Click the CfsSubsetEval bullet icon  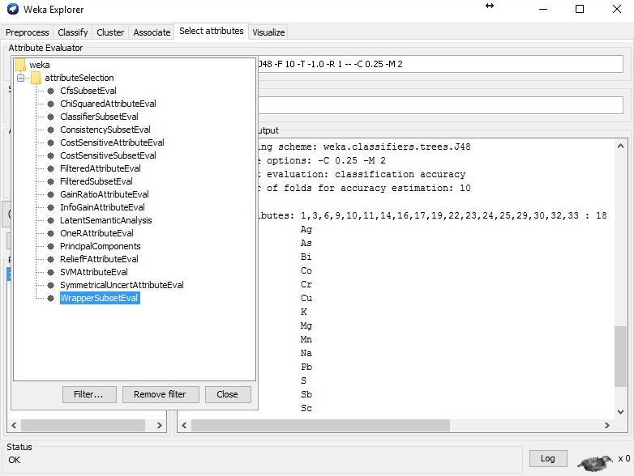[50, 91]
